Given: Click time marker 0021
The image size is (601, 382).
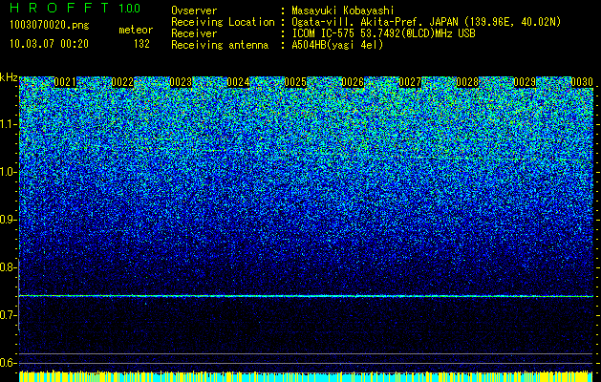Looking at the screenshot, I should pos(65,82).
